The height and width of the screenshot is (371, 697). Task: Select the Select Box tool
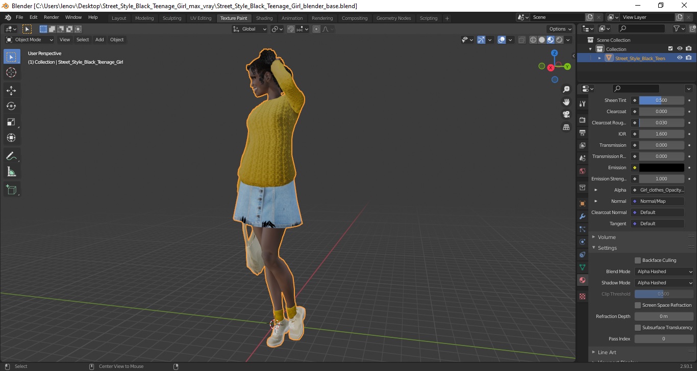11,57
